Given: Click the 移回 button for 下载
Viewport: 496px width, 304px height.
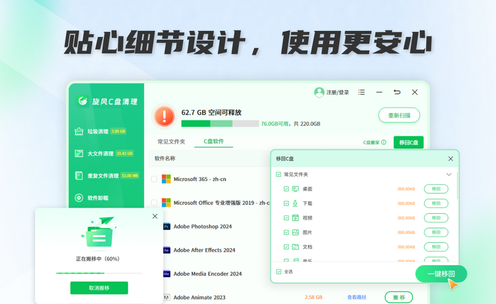Looking at the screenshot, I should (x=436, y=203).
